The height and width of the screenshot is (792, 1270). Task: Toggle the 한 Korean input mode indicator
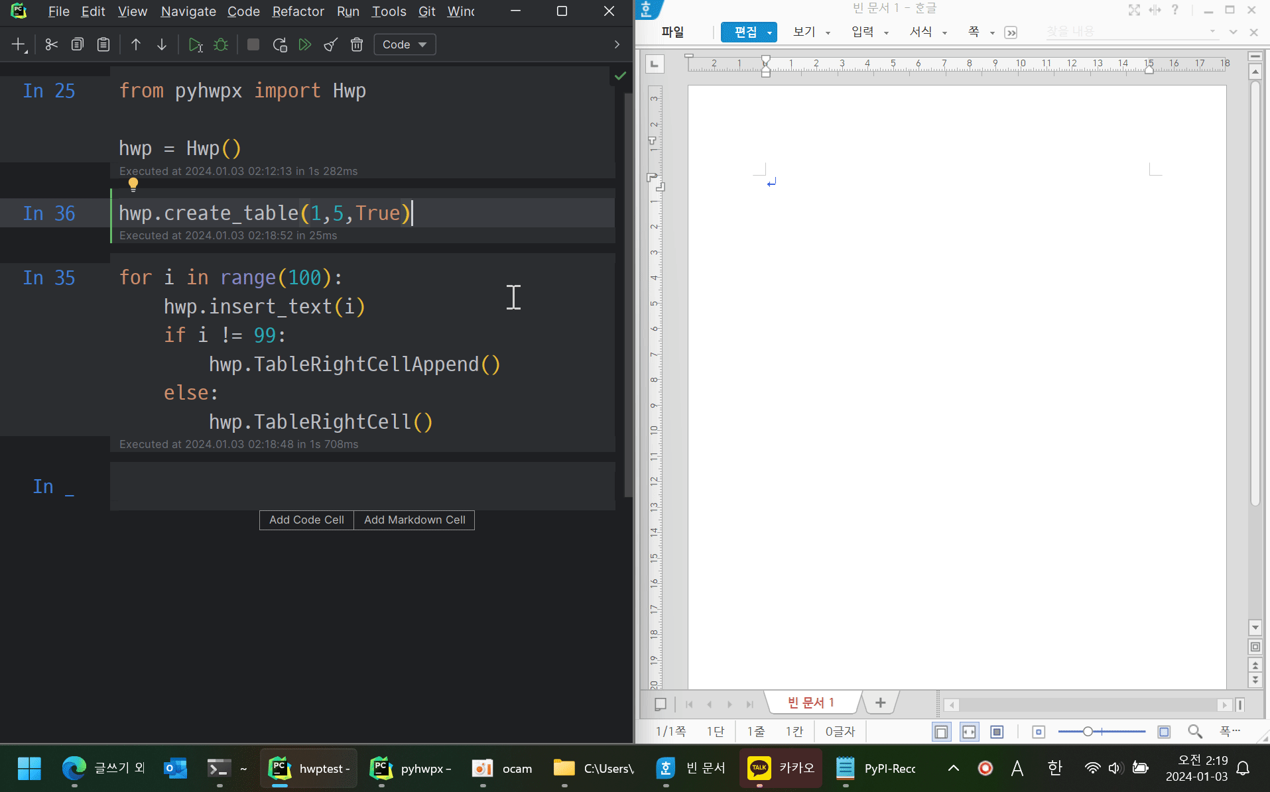pyautogui.click(x=1054, y=768)
